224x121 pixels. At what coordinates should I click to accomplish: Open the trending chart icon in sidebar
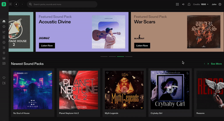[4, 32]
